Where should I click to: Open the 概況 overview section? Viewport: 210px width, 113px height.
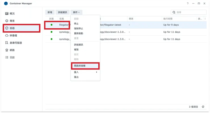pos(22,14)
